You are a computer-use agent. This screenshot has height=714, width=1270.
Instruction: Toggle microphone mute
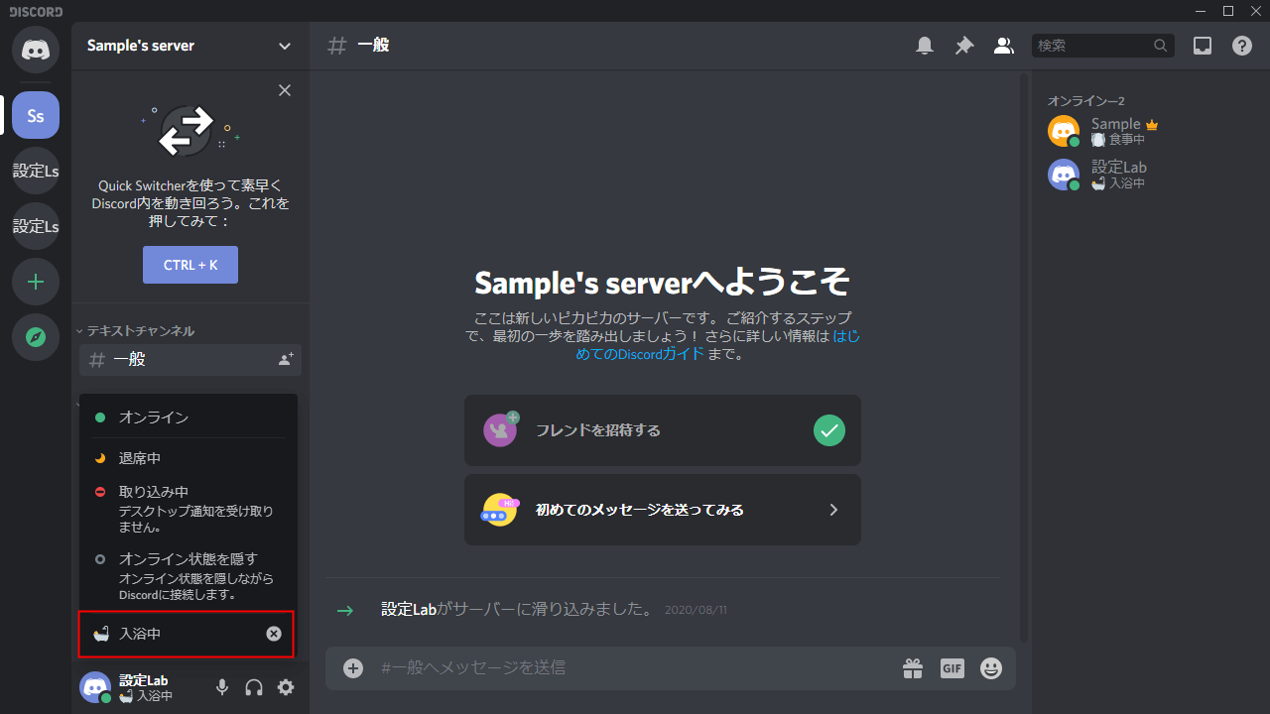click(222, 687)
